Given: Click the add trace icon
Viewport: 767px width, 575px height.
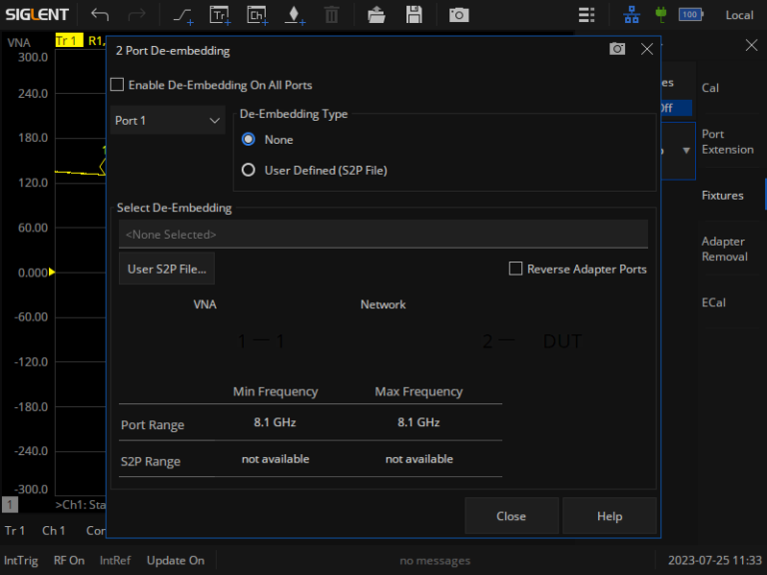Looking at the screenshot, I should pyautogui.click(x=219, y=15).
